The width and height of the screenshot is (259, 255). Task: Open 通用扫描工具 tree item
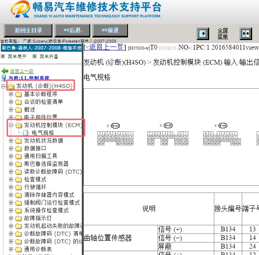pyautogui.click(x=41, y=156)
